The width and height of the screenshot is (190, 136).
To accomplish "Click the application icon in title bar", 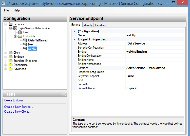I will point(3,3).
